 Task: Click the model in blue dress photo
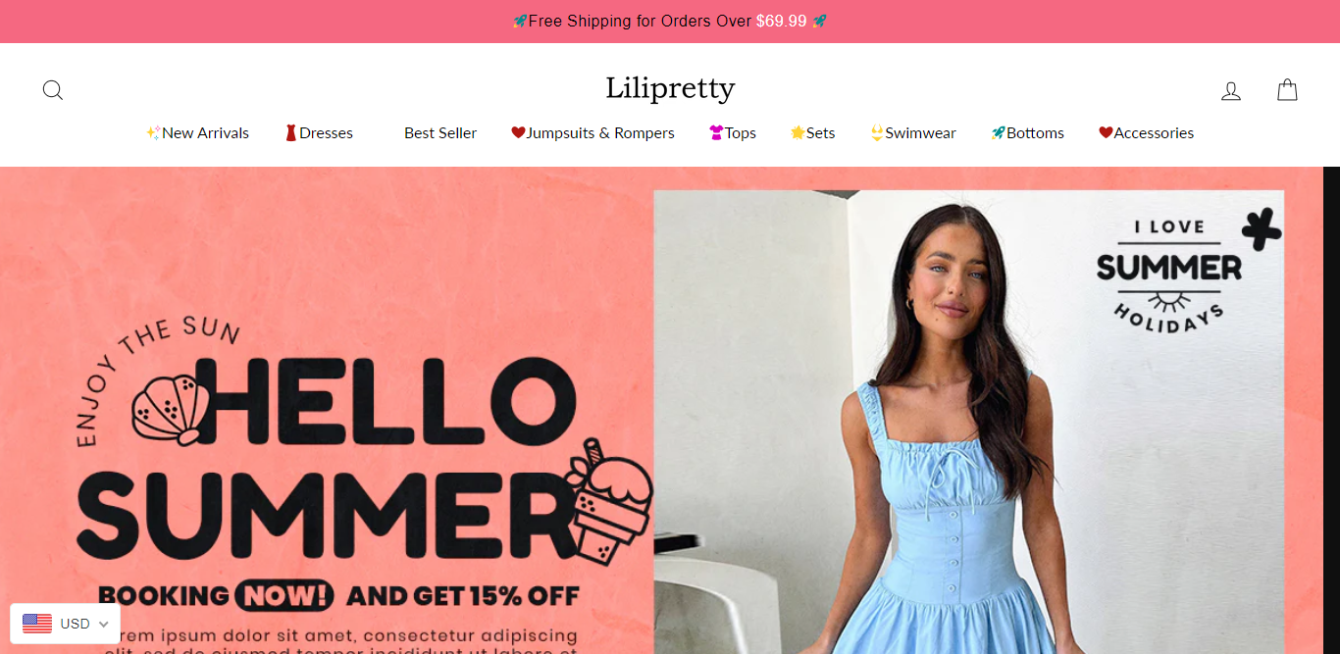(968, 422)
